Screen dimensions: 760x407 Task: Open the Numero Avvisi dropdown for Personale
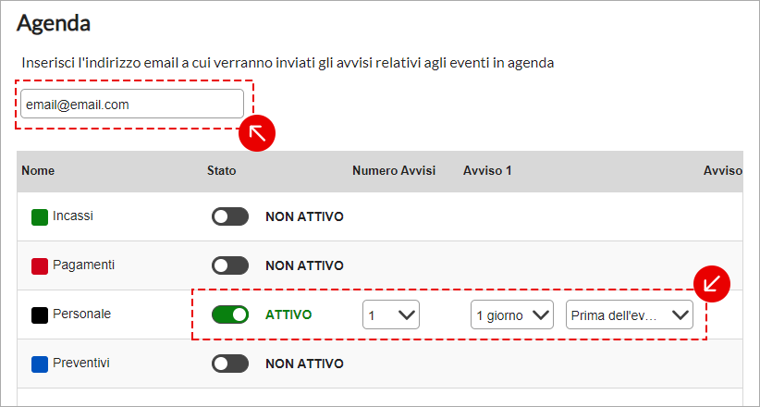point(391,315)
